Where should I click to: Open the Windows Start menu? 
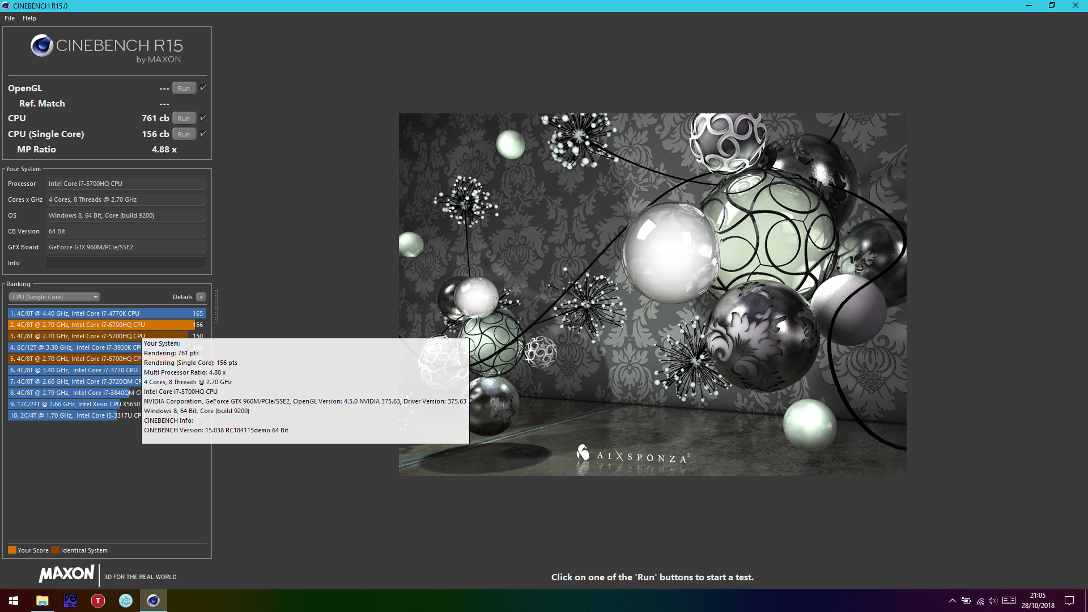(x=14, y=601)
